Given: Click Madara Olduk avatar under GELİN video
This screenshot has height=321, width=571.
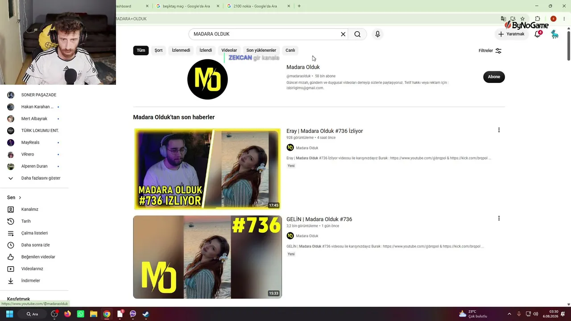Looking at the screenshot, I should tap(290, 236).
